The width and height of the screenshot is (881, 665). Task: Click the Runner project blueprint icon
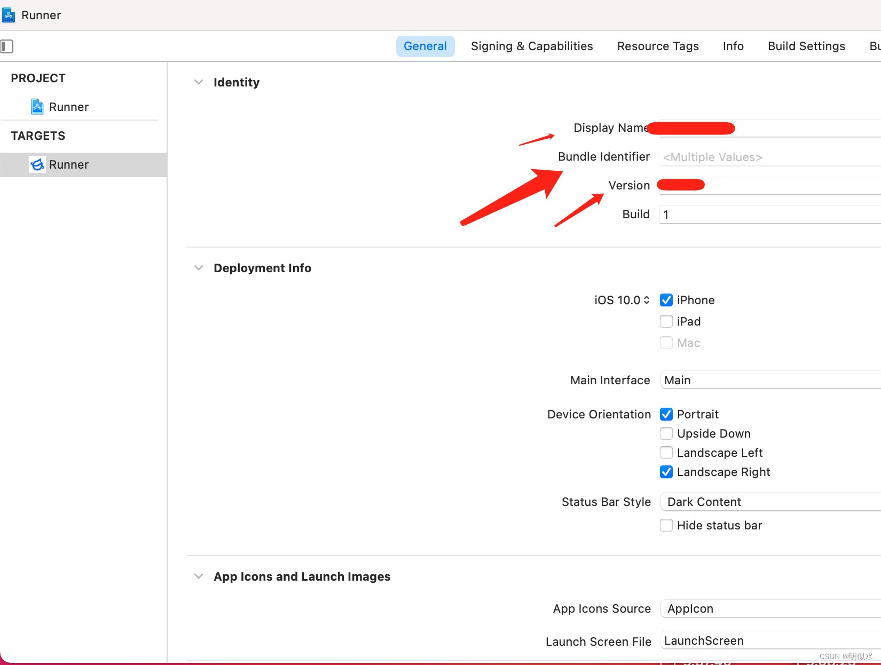pyautogui.click(x=37, y=107)
